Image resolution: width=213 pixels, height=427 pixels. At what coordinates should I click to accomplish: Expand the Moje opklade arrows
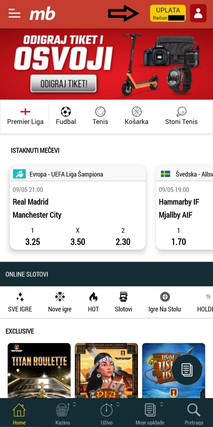coord(161,404)
